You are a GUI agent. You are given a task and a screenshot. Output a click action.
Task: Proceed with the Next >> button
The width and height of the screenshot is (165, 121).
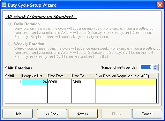tap(83, 114)
